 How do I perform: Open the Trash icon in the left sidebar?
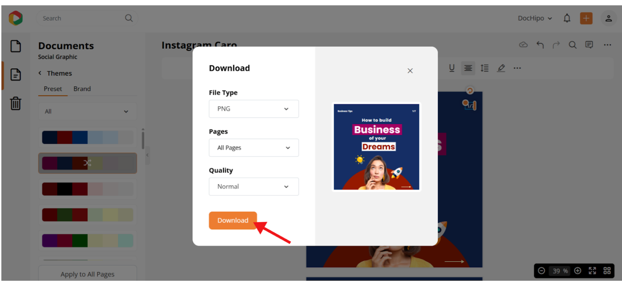point(15,103)
